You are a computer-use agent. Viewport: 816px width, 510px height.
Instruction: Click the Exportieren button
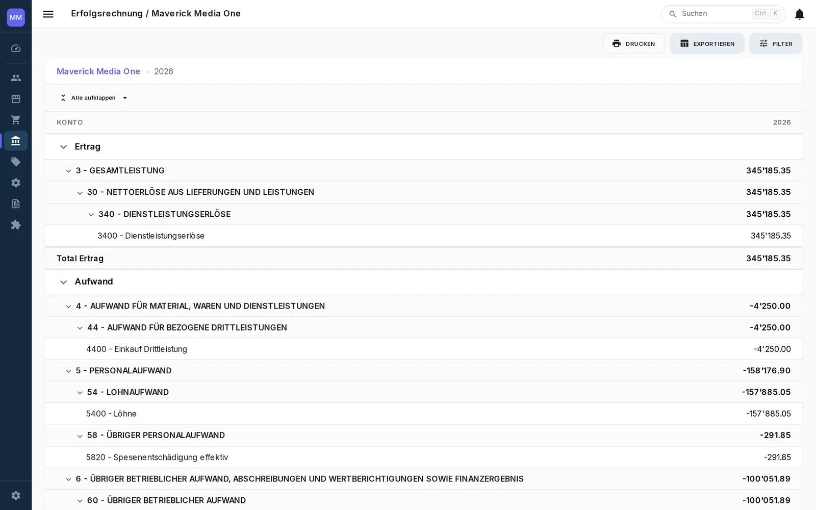click(x=707, y=43)
